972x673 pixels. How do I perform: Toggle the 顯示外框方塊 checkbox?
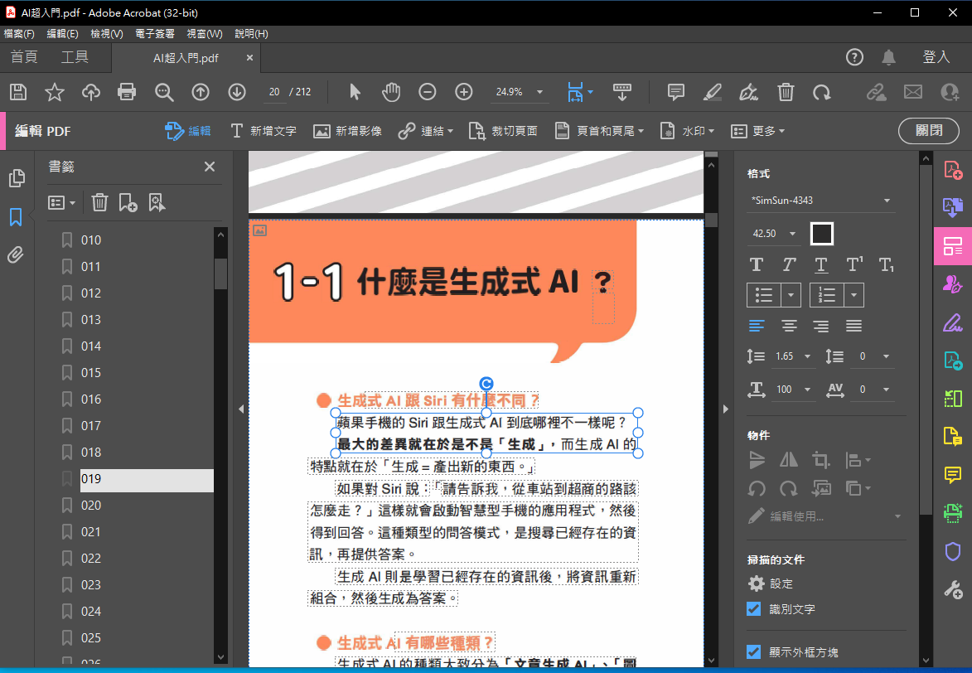tap(754, 651)
